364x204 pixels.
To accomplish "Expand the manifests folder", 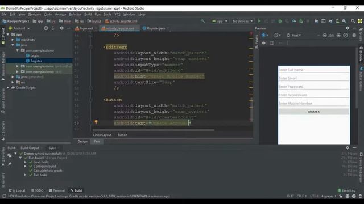I will coord(13,40).
